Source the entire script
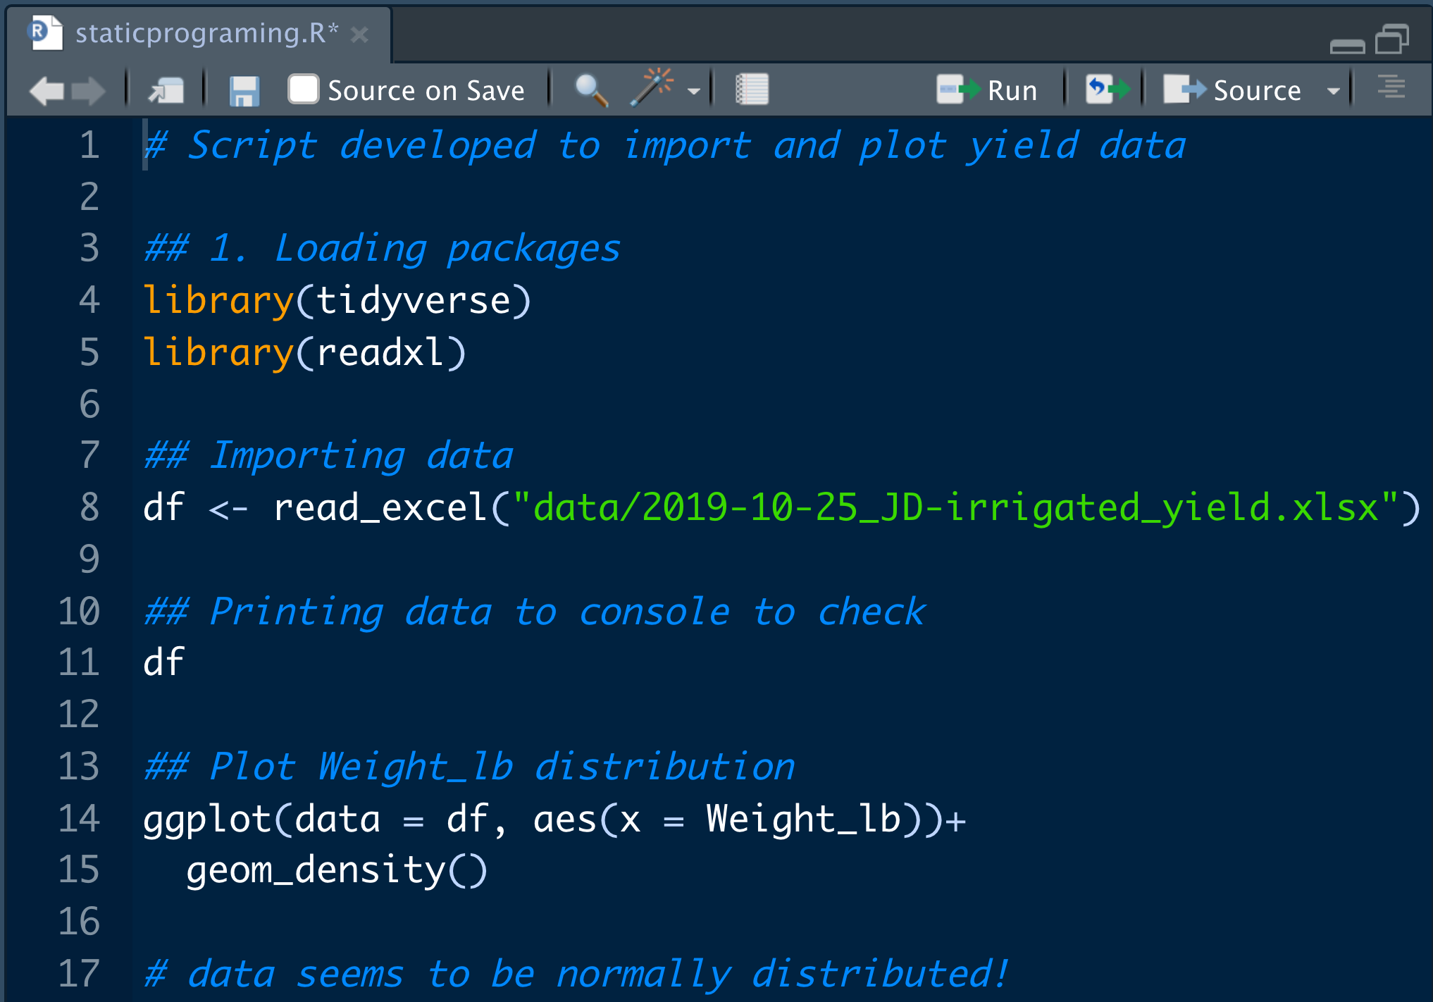 click(x=1233, y=90)
